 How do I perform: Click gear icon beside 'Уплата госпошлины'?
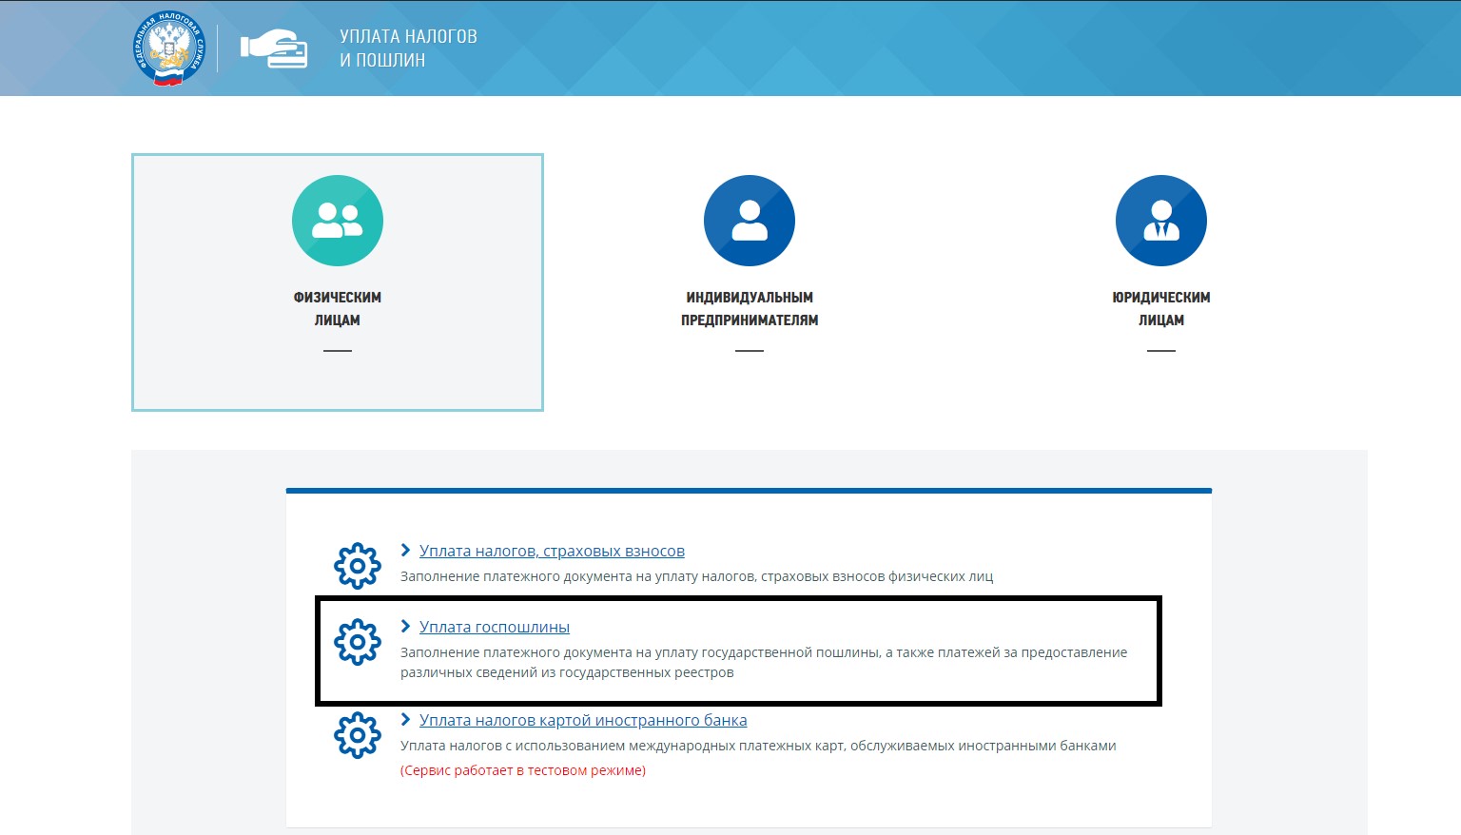[x=358, y=642]
